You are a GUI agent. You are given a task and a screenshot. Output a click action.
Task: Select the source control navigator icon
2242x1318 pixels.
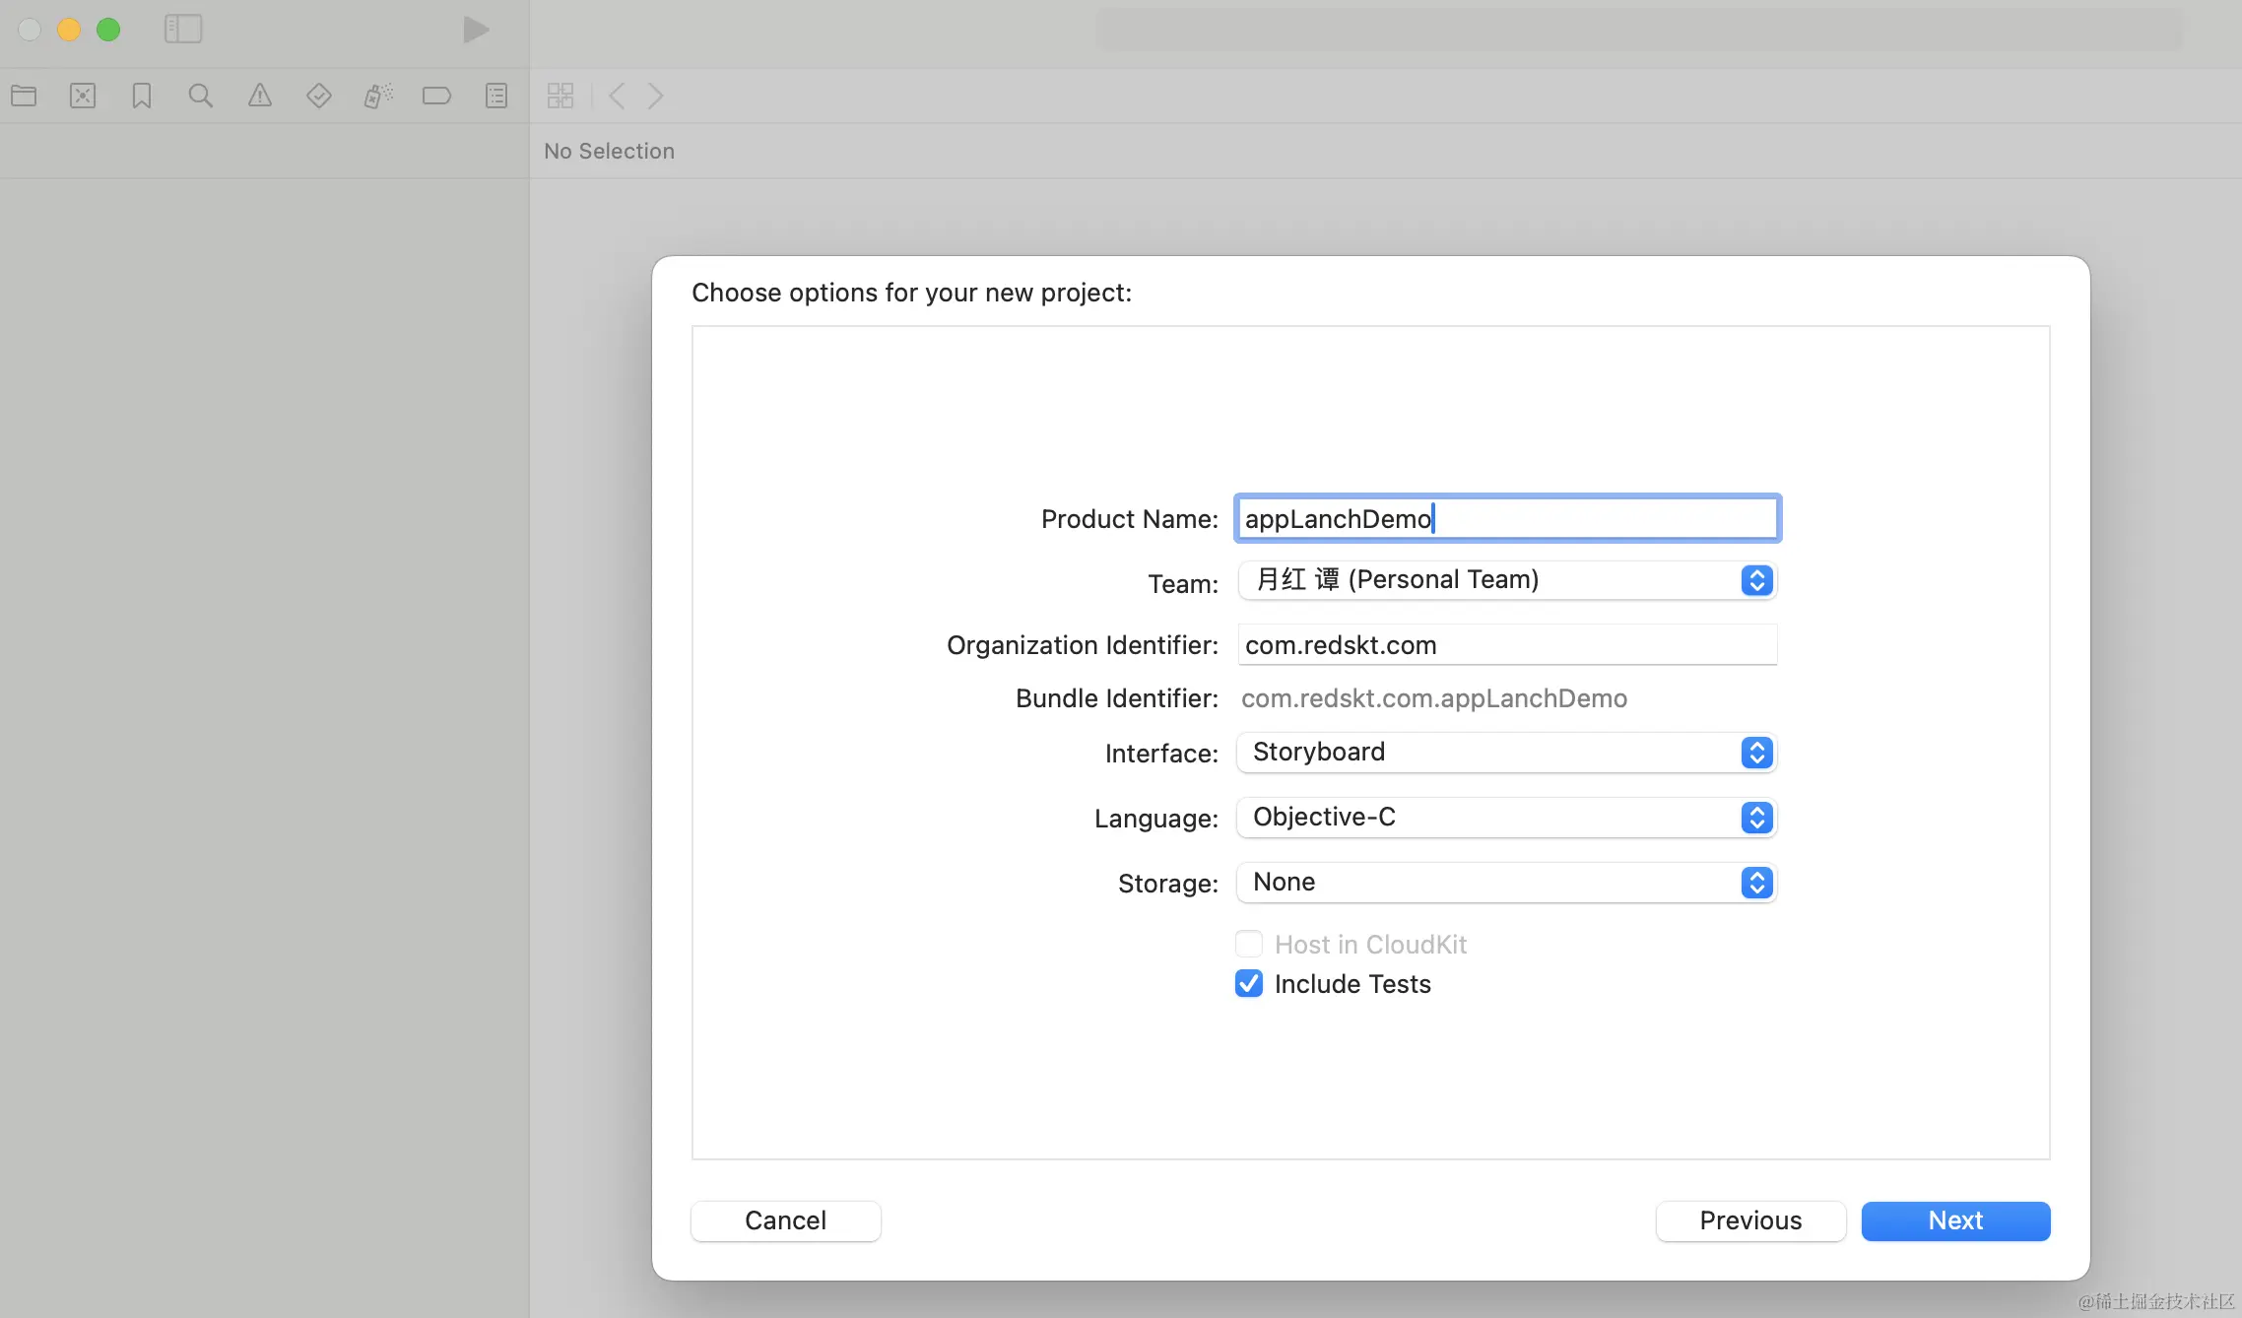coord(83,96)
